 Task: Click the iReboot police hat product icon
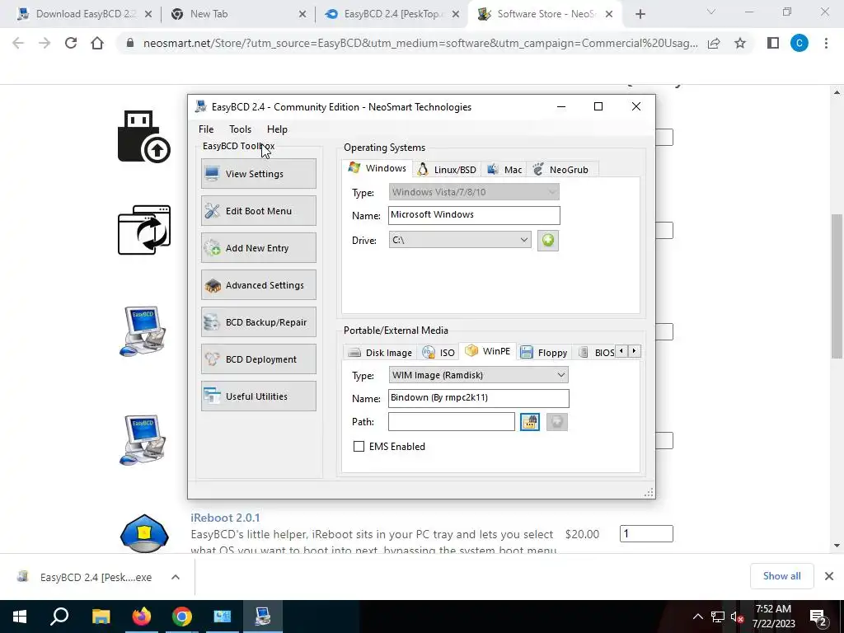pyautogui.click(x=144, y=533)
